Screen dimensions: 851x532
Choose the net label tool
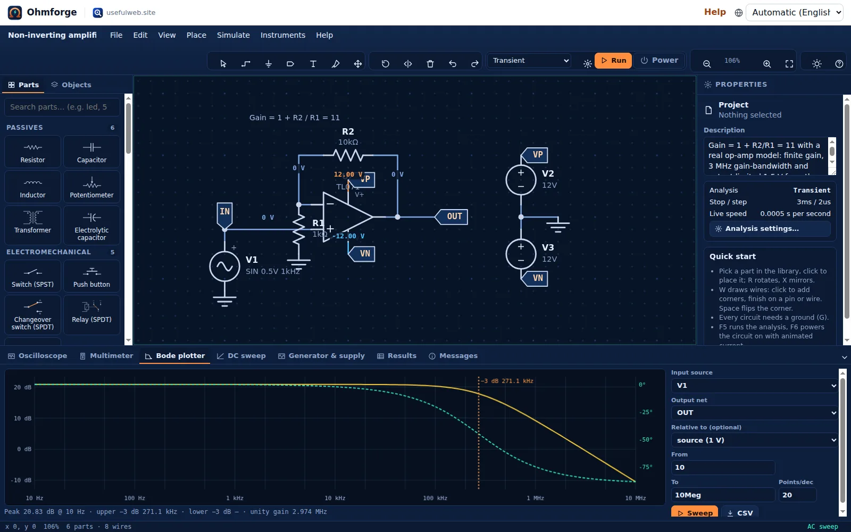290,64
